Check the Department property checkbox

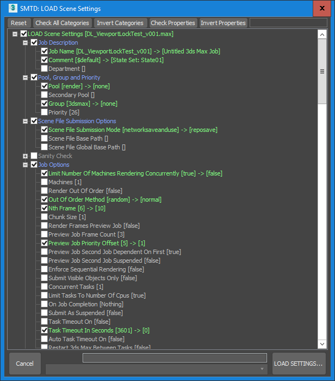pyautogui.click(x=45, y=69)
